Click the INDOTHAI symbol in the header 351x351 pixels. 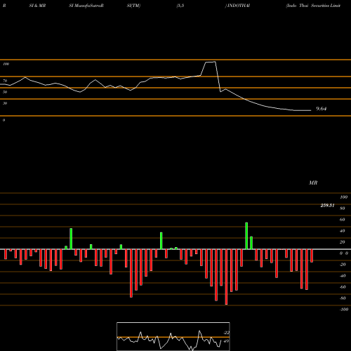239,6
